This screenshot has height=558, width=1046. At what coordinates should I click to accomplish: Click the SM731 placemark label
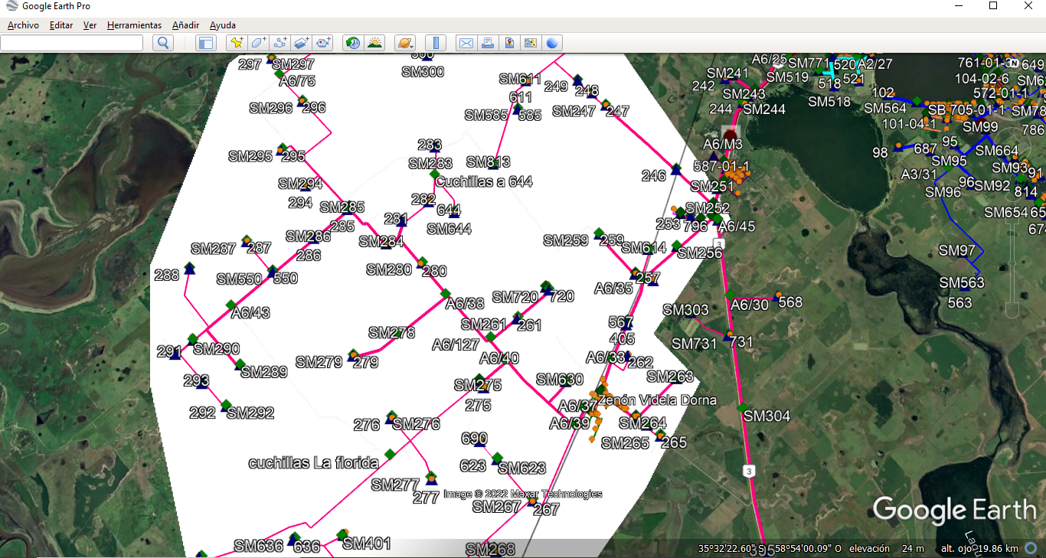tap(694, 344)
